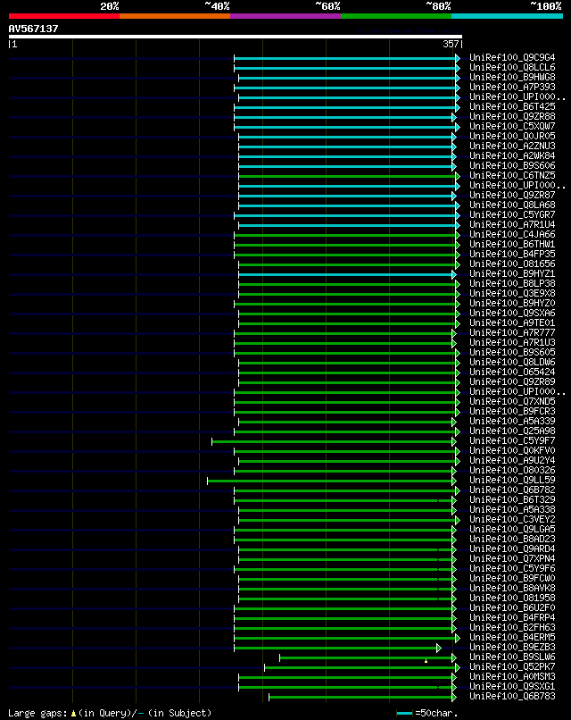Select the UniRef100_B9HYZ0 hit label

point(512,303)
